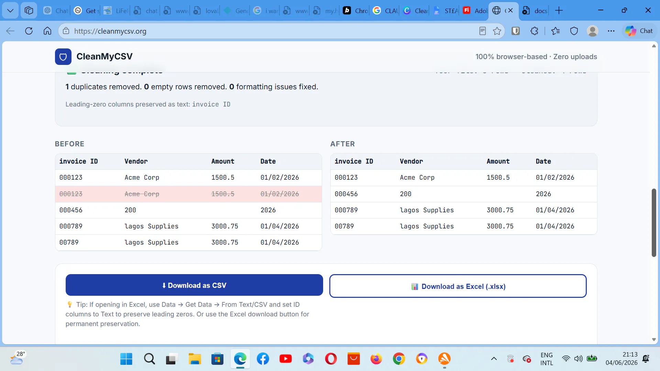The height and width of the screenshot is (371, 660).
Task: Open immersive reader view
Action: (x=483, y=31)
